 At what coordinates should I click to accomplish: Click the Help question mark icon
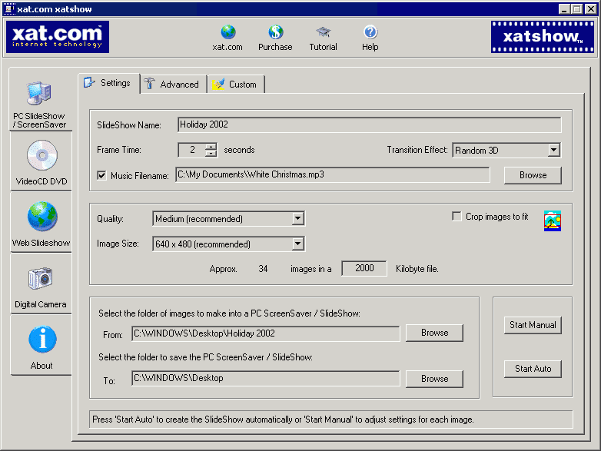pyautogui.click(x=370, y=33)
